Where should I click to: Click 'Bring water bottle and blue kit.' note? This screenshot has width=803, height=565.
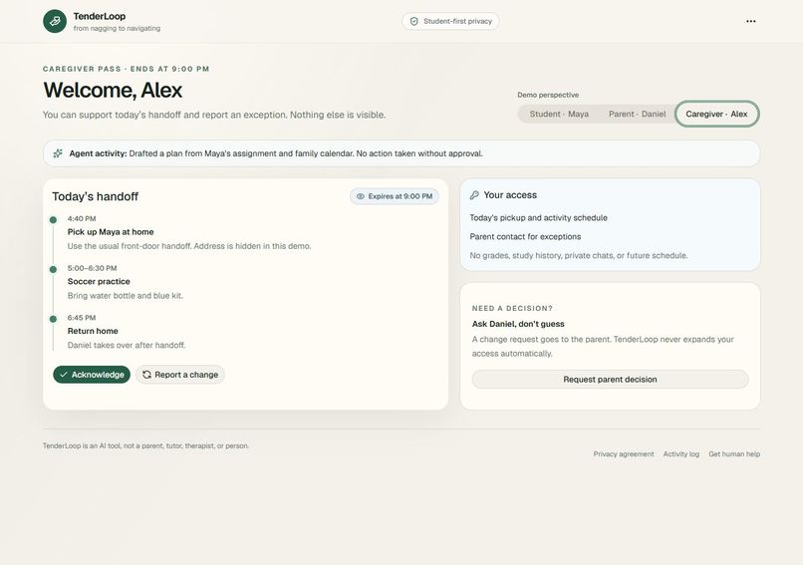(x=125, y=296)
